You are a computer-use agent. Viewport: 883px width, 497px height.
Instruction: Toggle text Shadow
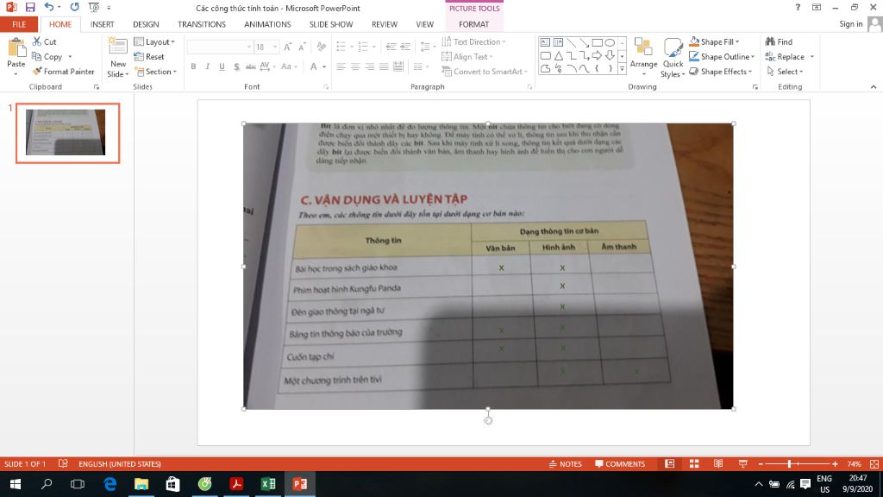click(236, 66)
